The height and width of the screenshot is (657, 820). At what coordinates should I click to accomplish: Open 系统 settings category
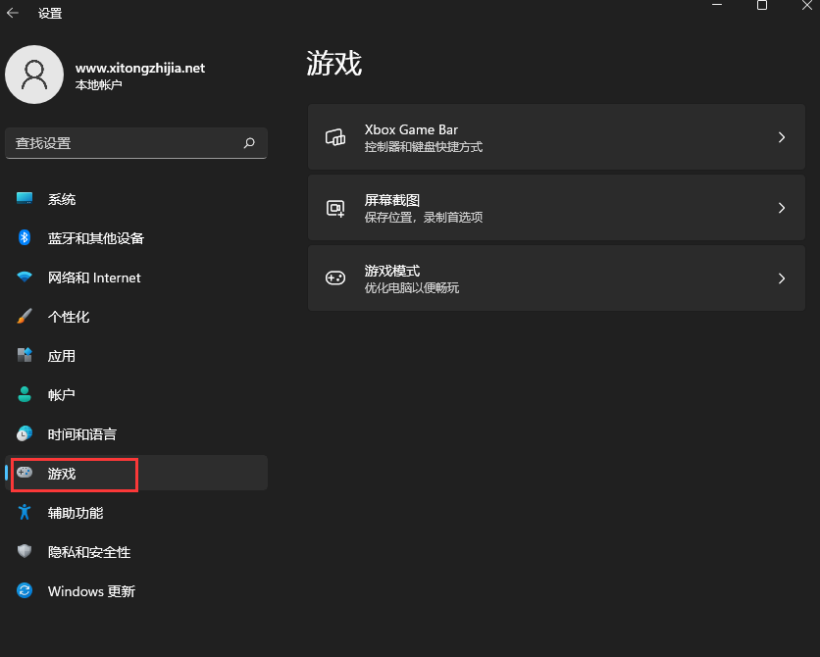click(136, 199)
